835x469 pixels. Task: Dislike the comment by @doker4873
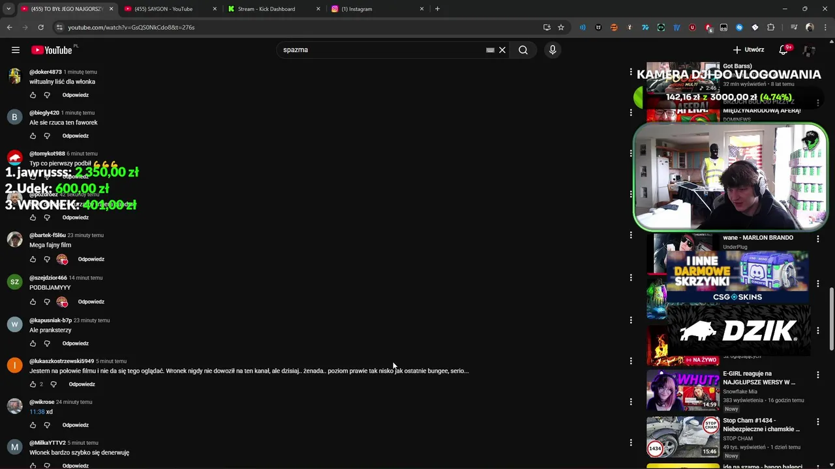coord(47,95)
